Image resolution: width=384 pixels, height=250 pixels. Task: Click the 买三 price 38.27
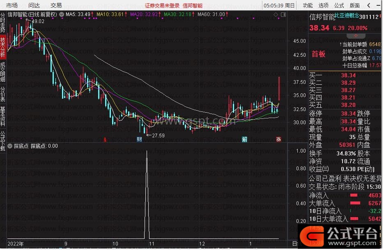click(x=348, y=90)
